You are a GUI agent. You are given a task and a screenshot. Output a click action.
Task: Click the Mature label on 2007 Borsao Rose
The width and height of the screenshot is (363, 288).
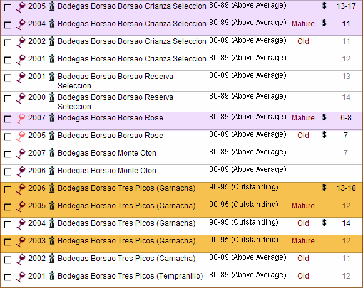[303, 118]
